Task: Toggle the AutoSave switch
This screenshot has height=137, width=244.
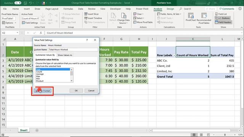Action: (18, 3)
